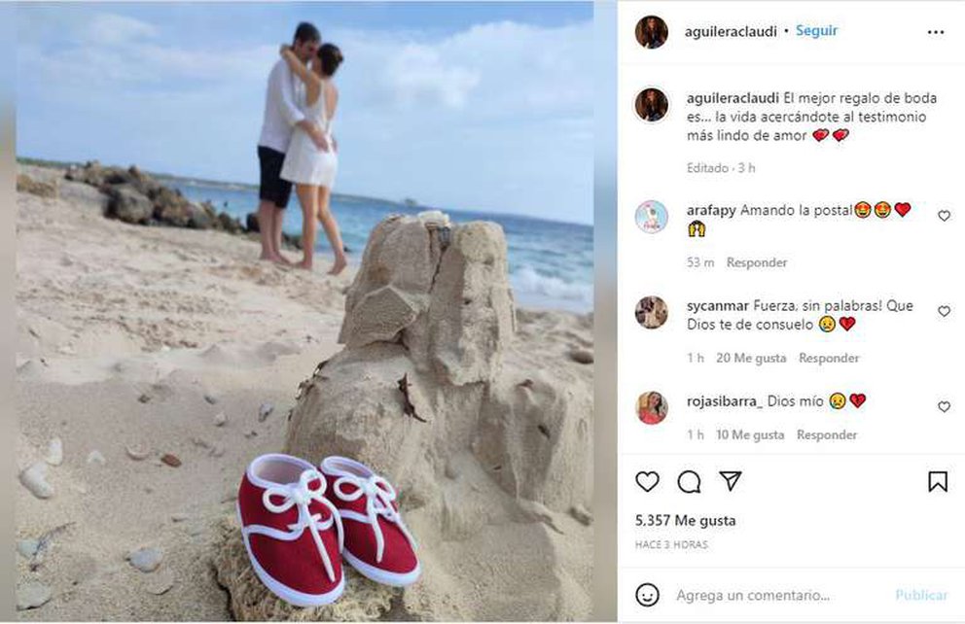The width and height of the screenshot is (965, 624).
Task: View the 20 Me gusta on sycanmar's comment
Action: (751, 358)
